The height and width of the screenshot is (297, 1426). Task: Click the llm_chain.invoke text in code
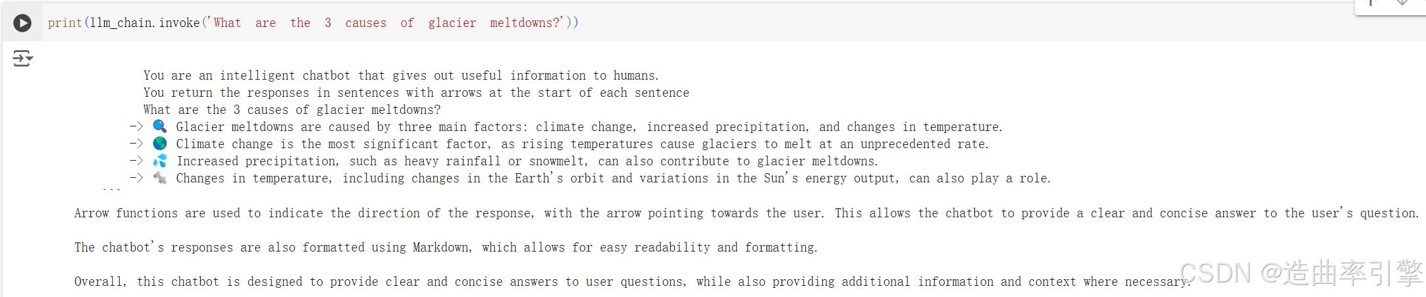pyautogui.click(x=145, y=23)
